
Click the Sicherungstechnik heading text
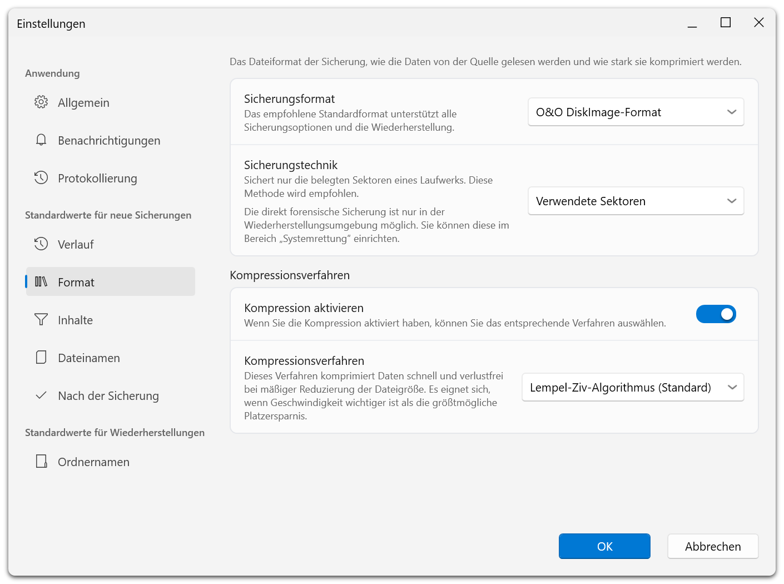291,165
